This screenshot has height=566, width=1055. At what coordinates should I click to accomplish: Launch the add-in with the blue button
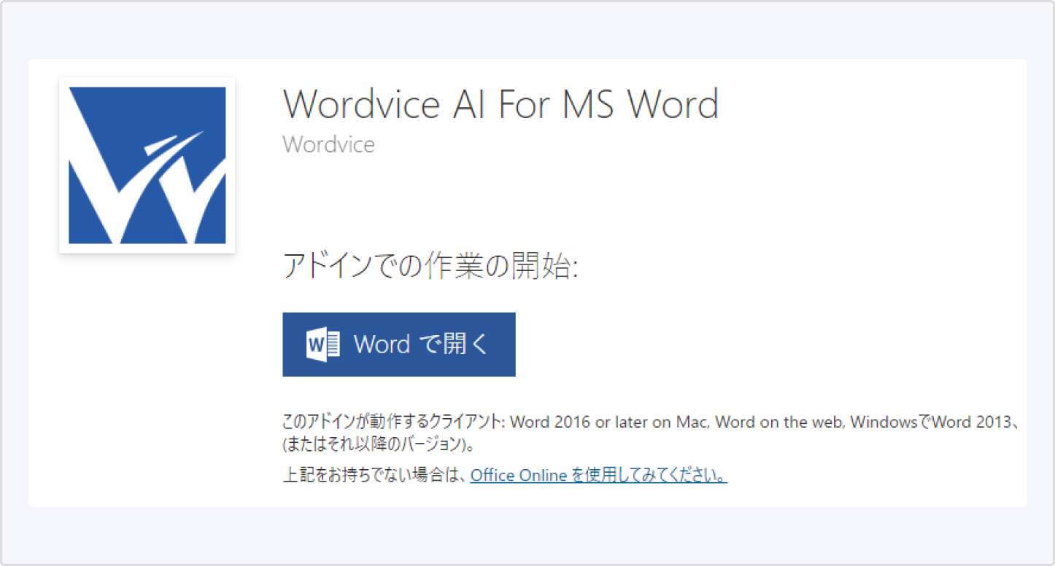398,344
